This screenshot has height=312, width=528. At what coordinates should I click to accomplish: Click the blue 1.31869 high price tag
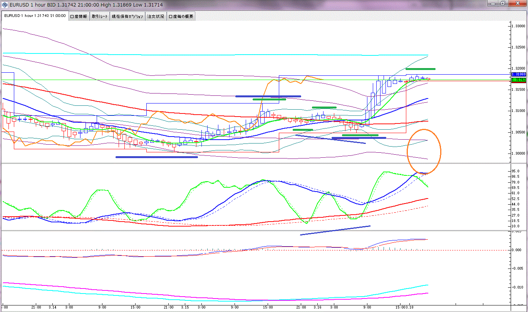point(518,74)
